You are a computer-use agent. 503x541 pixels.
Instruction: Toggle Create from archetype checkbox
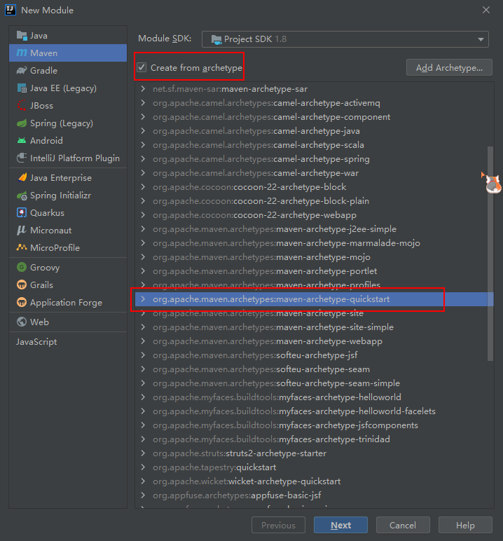click(x=142, y=67)
